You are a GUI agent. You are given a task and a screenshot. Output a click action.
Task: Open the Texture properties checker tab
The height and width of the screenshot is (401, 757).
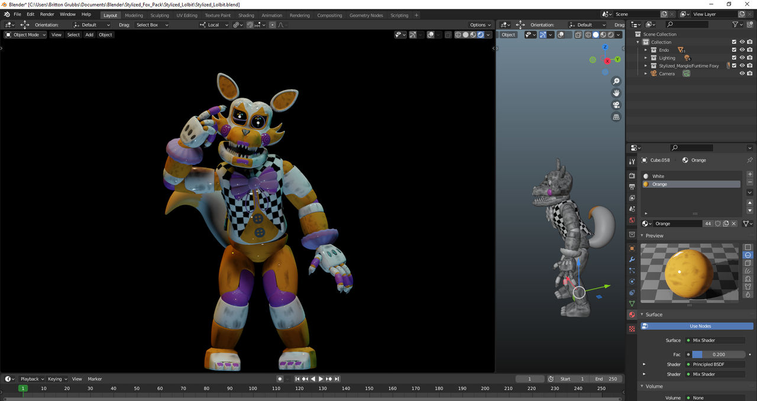point(632,328)
